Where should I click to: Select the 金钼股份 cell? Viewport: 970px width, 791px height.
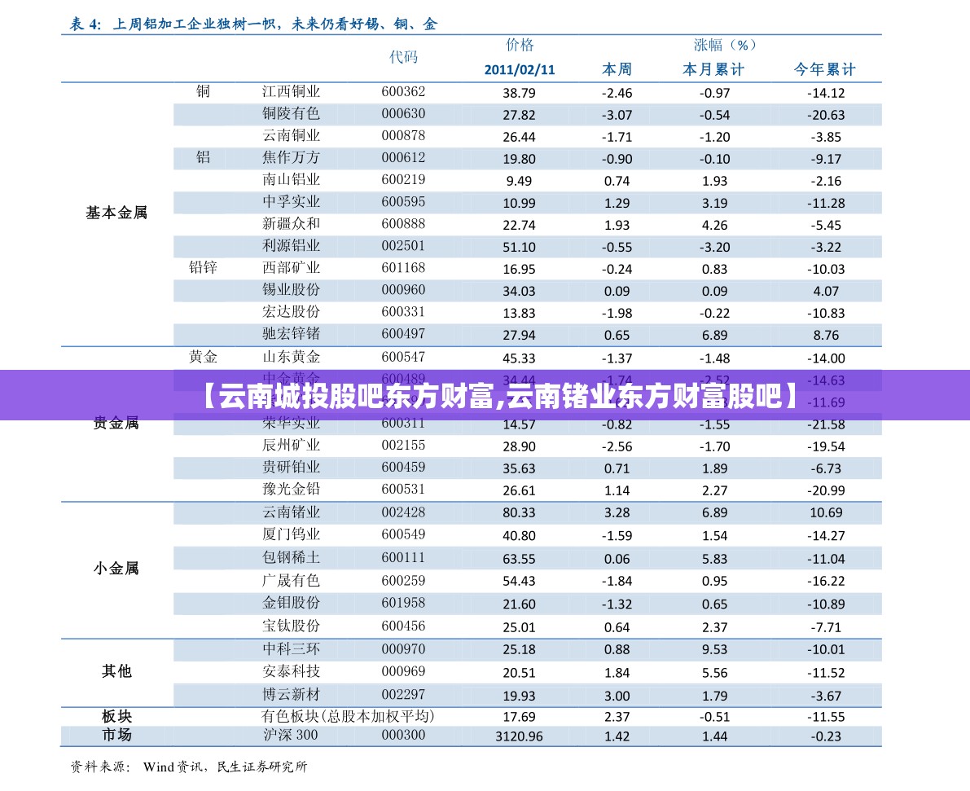291,603
